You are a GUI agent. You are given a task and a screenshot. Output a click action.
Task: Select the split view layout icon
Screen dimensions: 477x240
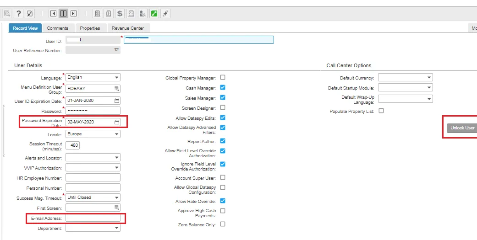point(63,13)
